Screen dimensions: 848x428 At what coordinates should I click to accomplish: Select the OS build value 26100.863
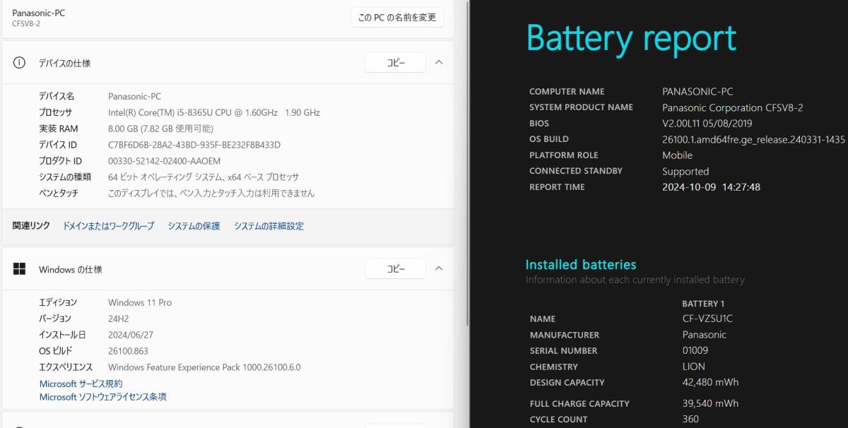click(128, 351)
